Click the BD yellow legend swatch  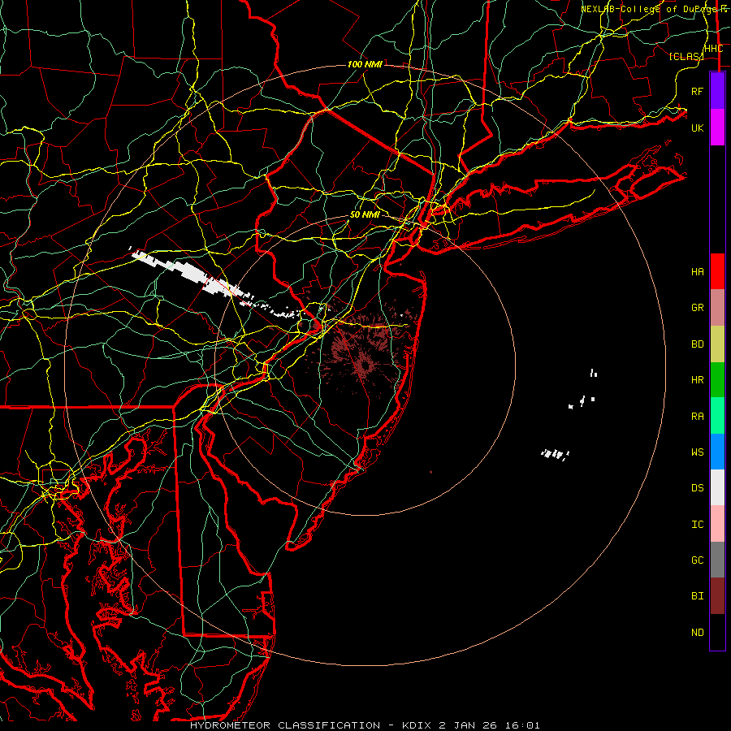717,344
